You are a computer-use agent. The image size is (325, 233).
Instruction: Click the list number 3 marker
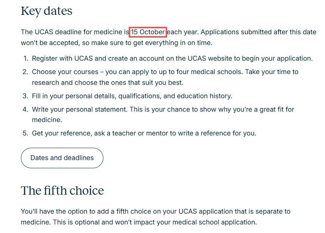coord(25,96)
